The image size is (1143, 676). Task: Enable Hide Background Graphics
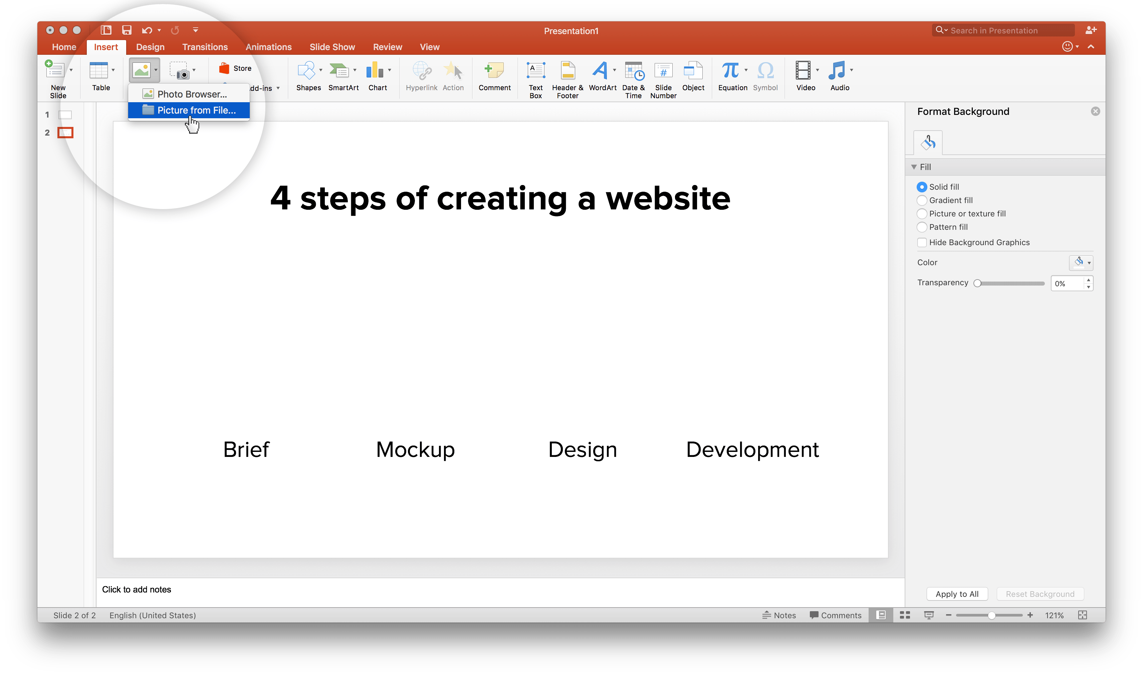click(922, 242)
